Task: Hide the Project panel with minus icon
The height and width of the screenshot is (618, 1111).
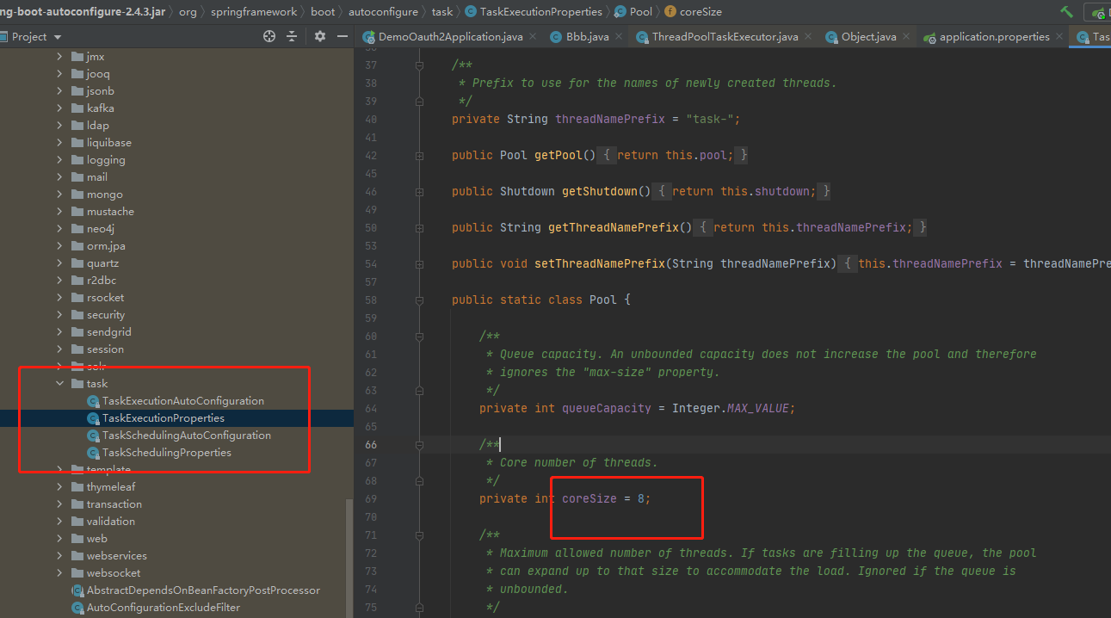Action: (x=343, y=36)
